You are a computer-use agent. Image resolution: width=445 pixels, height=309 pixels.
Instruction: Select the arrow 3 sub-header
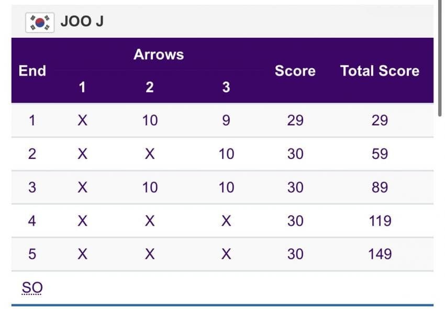pyautogui.click(x=226, y=87)
